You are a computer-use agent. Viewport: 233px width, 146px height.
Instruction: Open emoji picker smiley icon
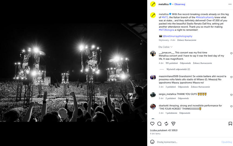pos(152,142)
